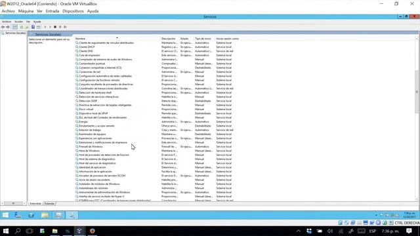Select Comprobador puntual service
The image size is (420, 236).
[x=92, y=64]
